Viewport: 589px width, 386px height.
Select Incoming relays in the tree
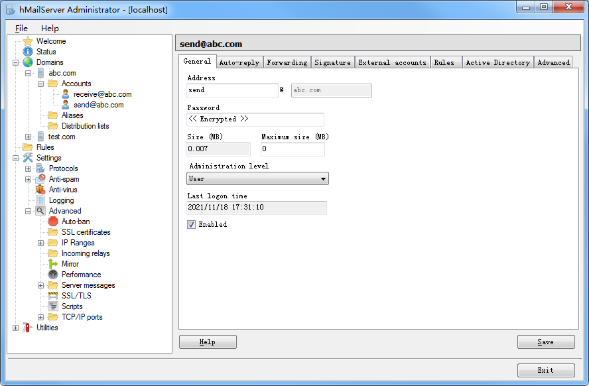86,253
